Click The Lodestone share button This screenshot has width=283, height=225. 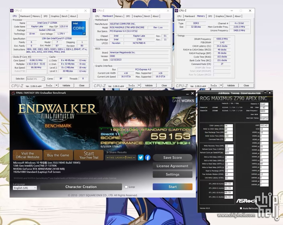click(x=121, y=158)
